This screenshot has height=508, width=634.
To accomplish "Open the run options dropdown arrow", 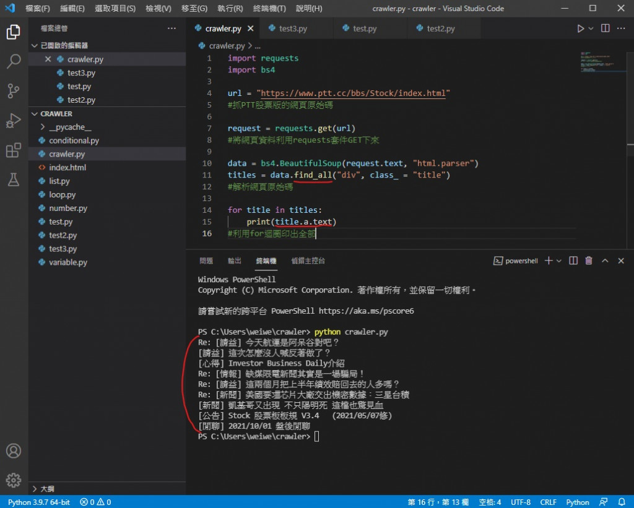I will pos(591,28).
